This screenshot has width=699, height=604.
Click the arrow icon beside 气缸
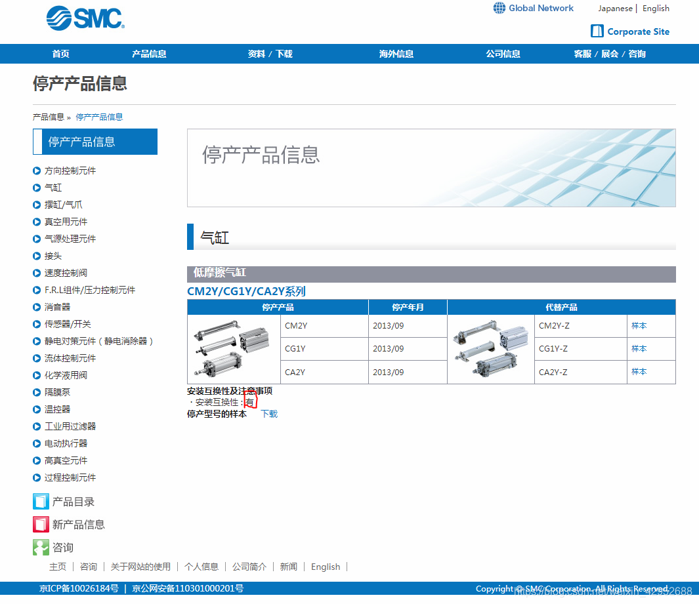pos(37,188)
